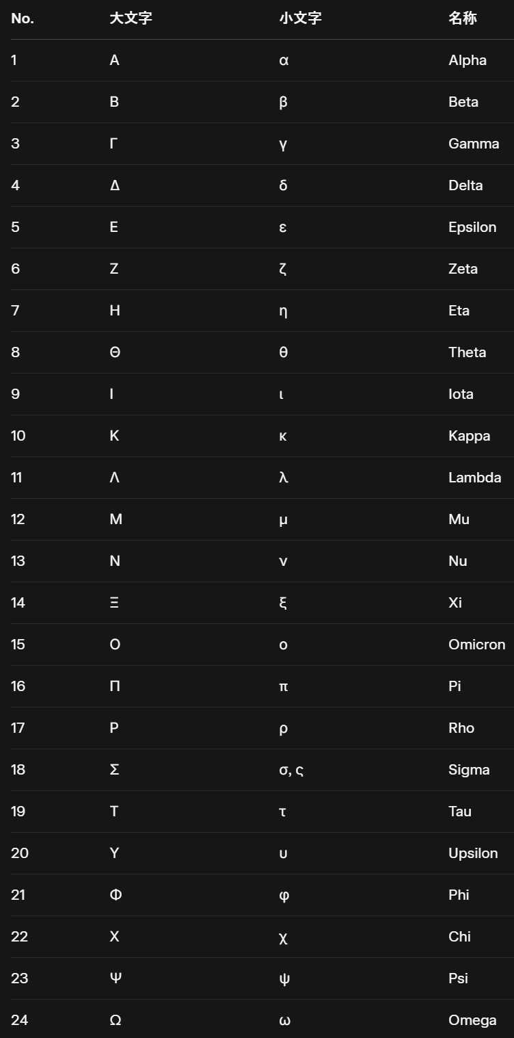
Task: Select the Omicron name text
Action: point(477,645)
